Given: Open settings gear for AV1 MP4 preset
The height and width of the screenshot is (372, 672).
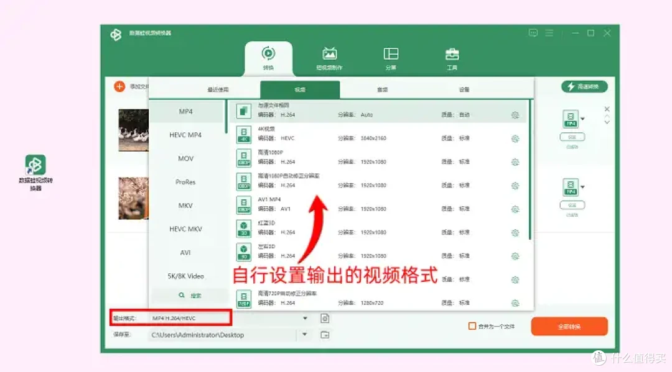Looking at the screenshot, I should 515,209.
